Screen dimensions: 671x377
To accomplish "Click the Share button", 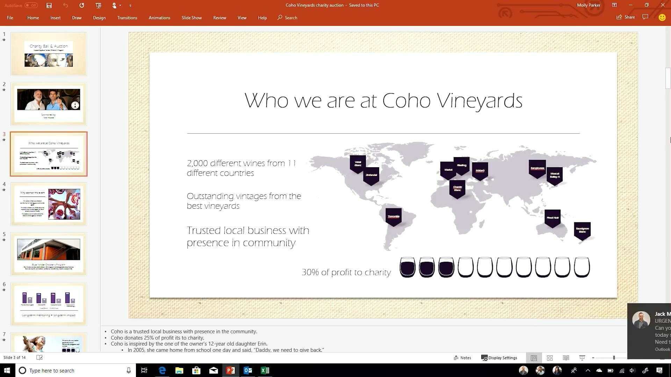I will (x=626, y=17).
